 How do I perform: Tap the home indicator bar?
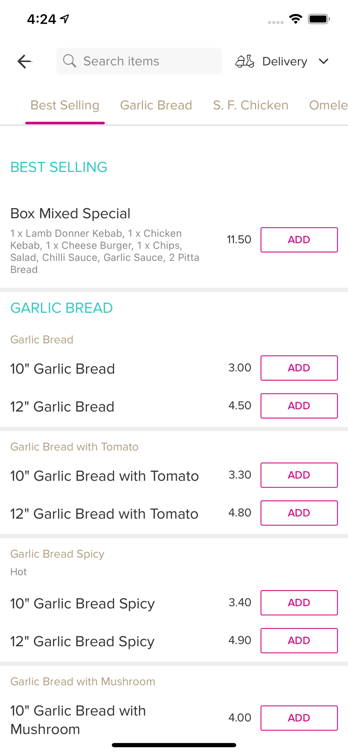click(174, 745)
